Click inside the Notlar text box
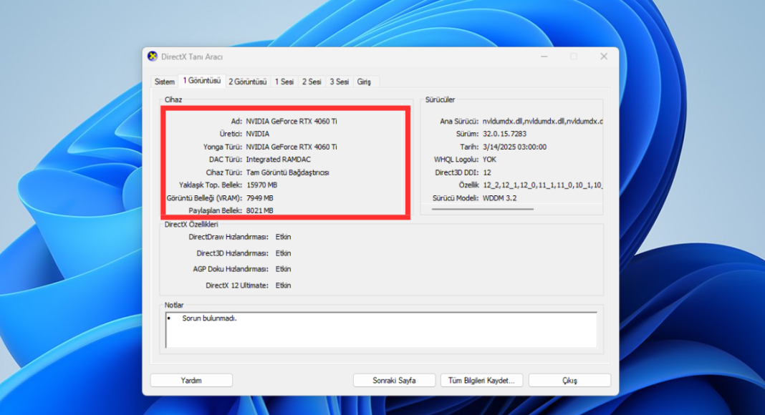The width and height of the screenshot is (765, 415). click(x=381, y=330)
